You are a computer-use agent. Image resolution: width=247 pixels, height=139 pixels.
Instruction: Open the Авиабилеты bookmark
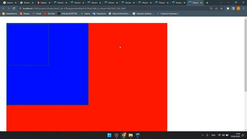pos(10,14)
